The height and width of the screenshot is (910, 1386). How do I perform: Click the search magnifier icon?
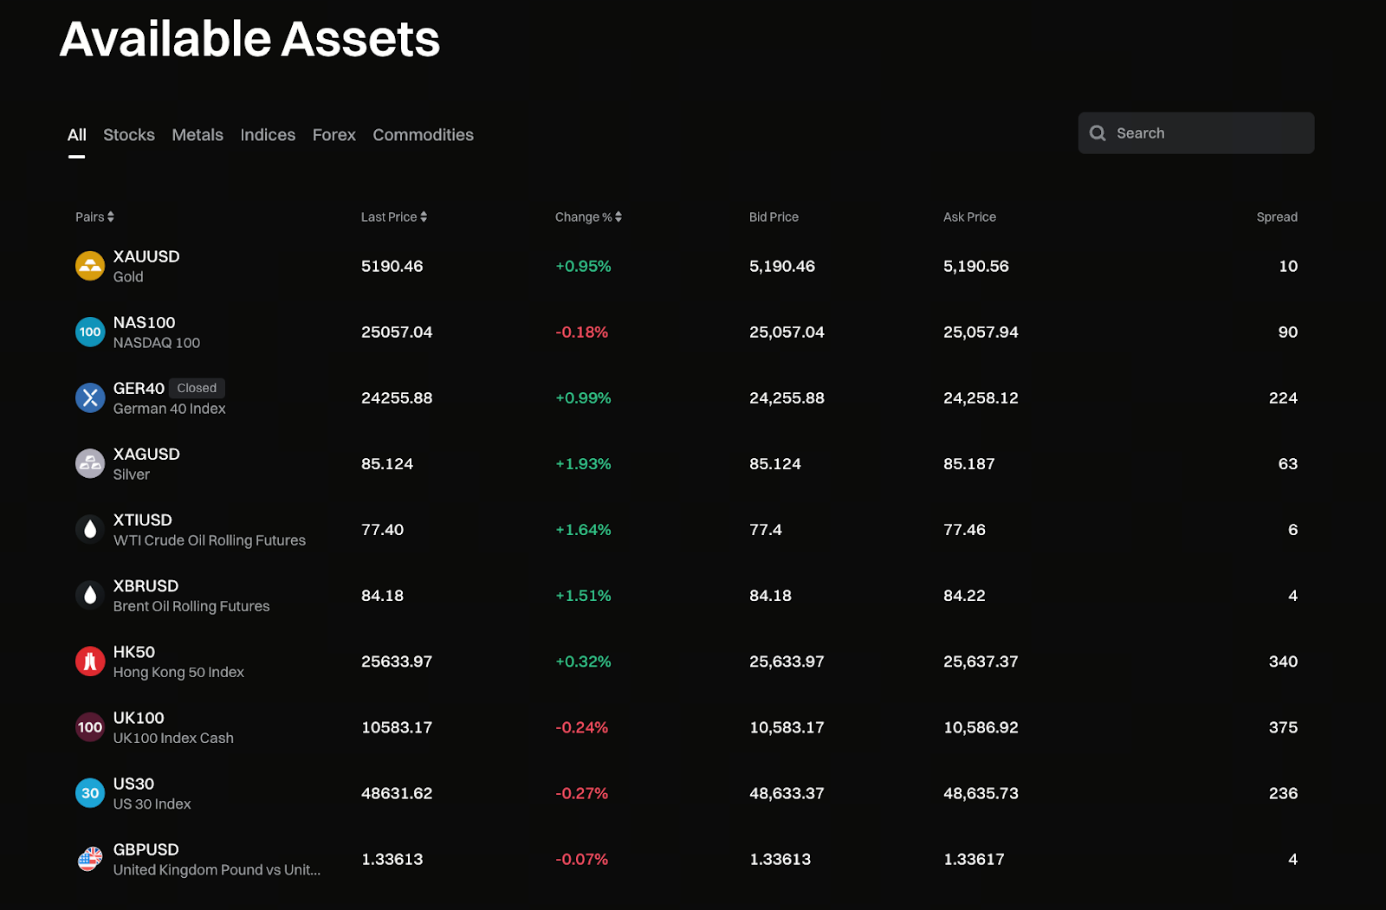(x=1098, y=132)
